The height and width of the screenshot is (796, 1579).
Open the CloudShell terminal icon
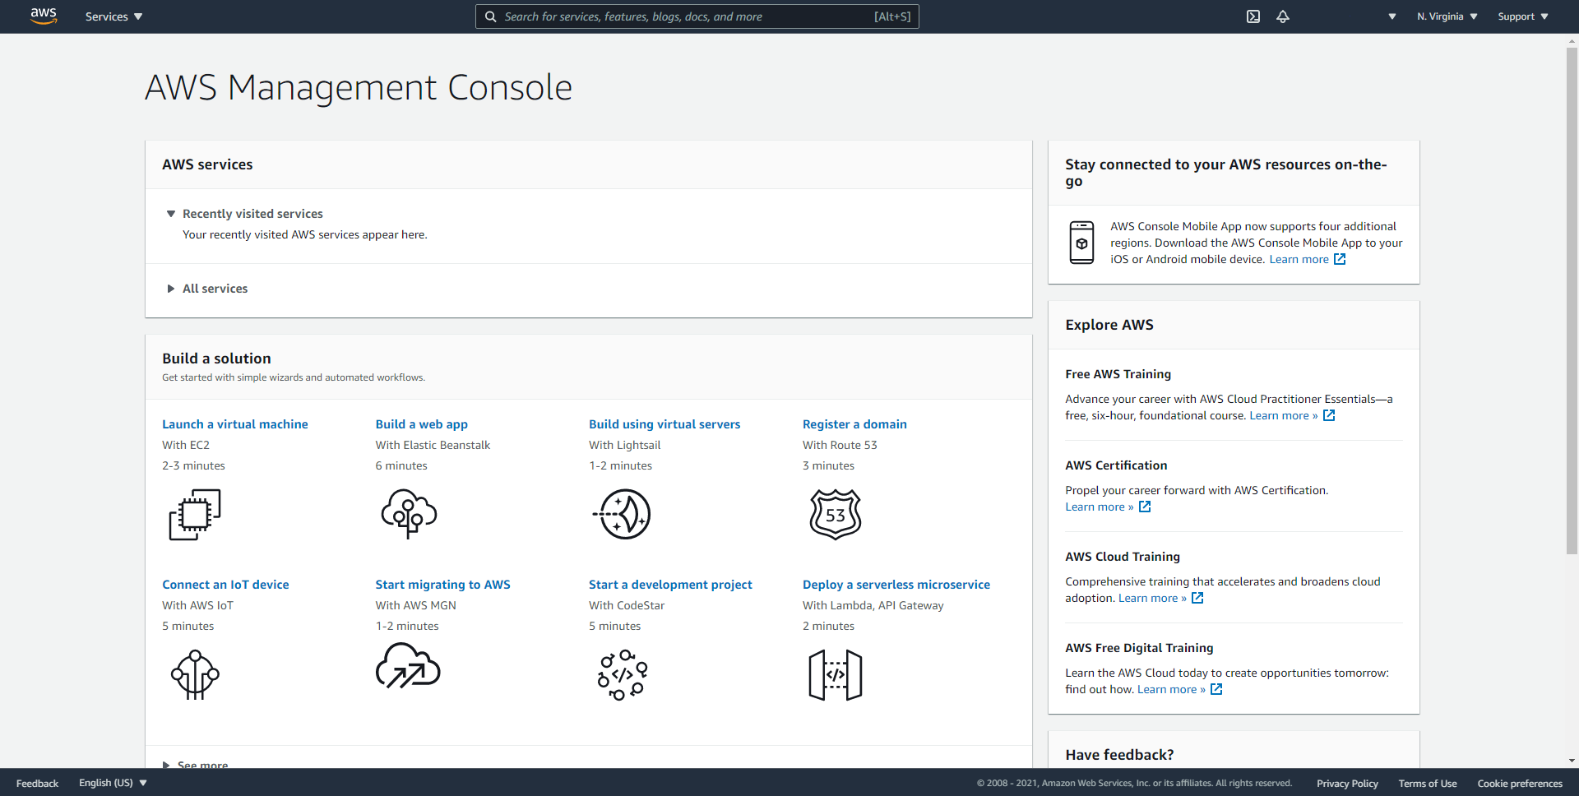[1253, 16]
